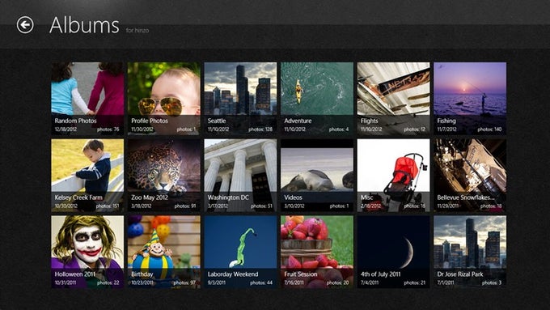Open the Videos album tile

point(317,175)
